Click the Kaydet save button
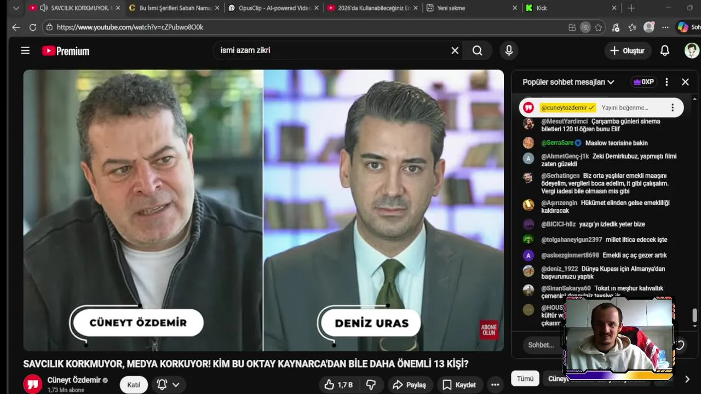This screenshot has height=394, width=701. tap(459, 385)
